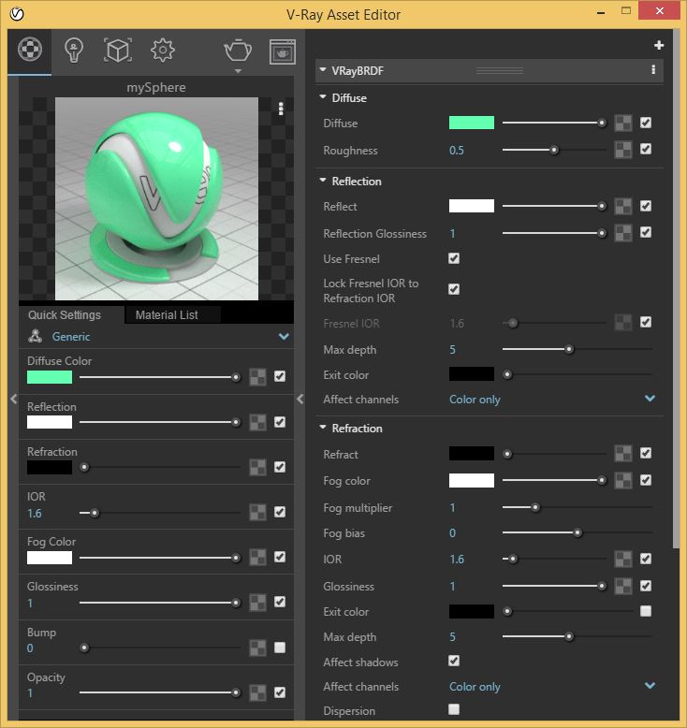
Task: Click Quick Settings Bump texture slot
Action: (x=257, y=648)
